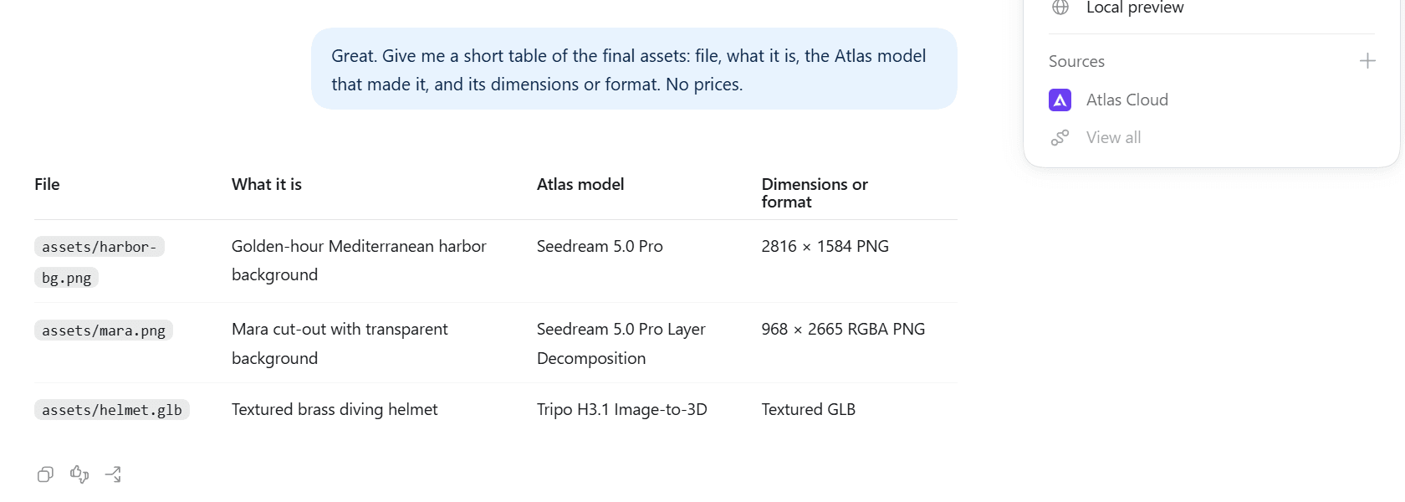The width and height of the screenshot is (1405, 502).
Task: Click the Seedream 5.0 Pro Layer Decomposition cell
Action: (621, 344)
